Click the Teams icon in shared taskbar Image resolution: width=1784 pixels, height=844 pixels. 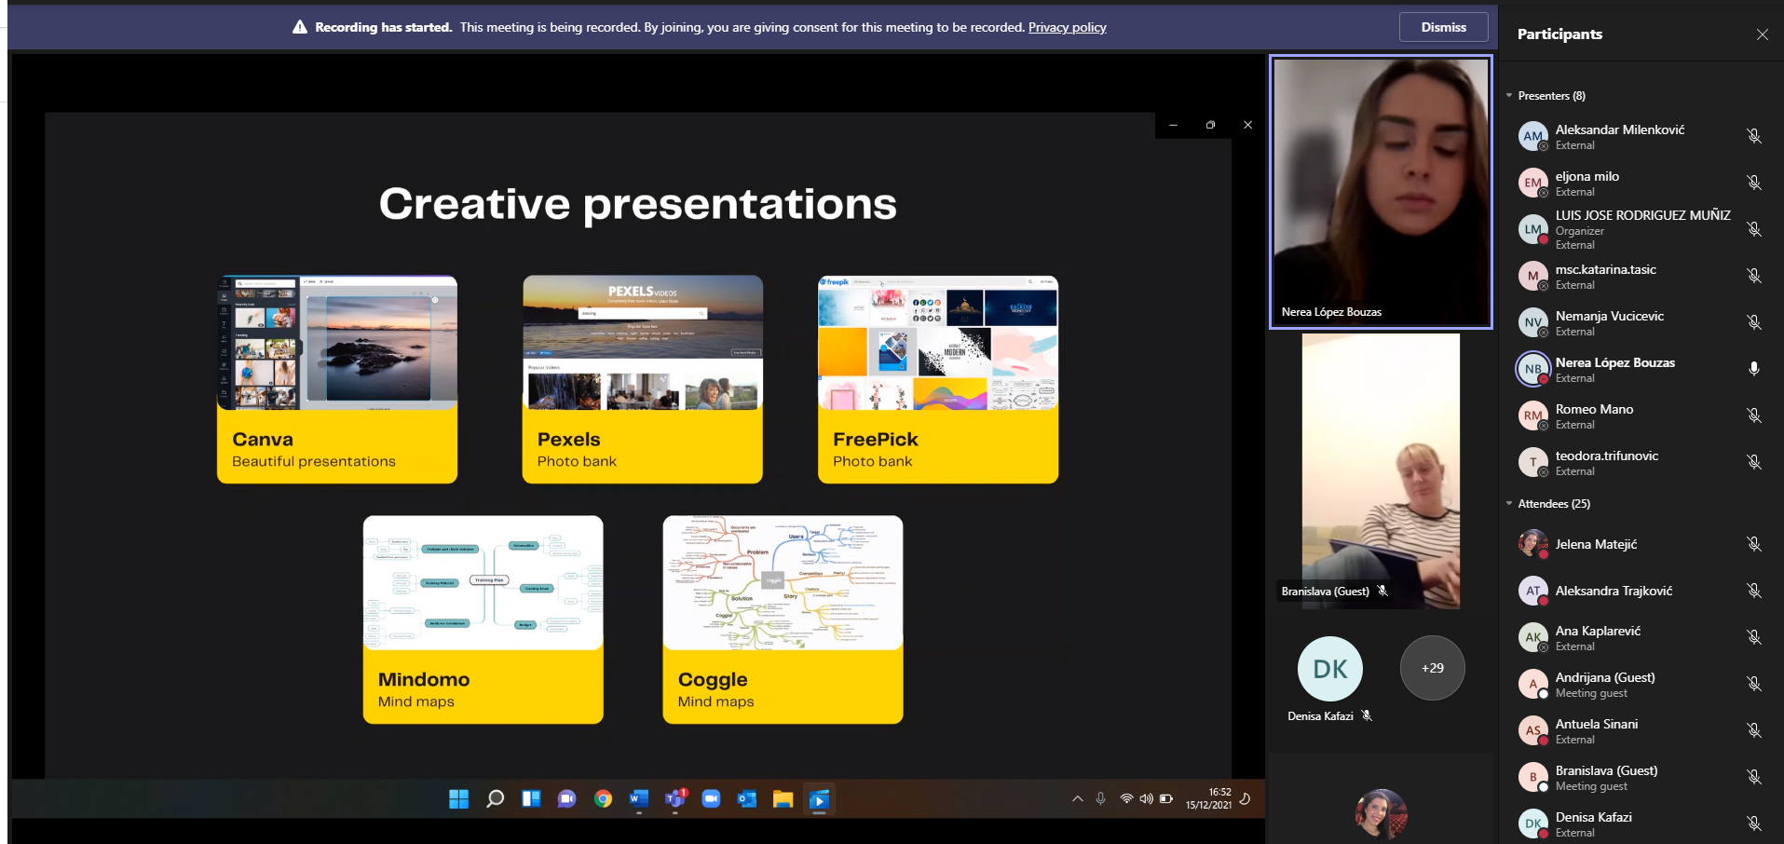click(x=674, y=799)
